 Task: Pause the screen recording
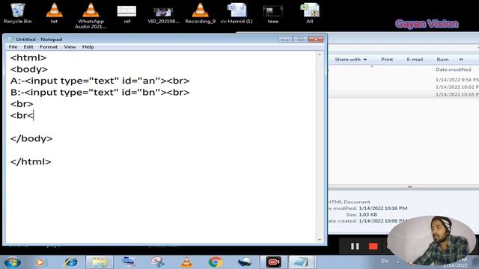355,246
